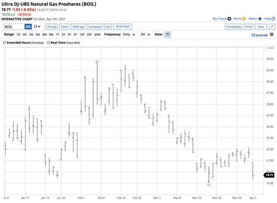Open the hamburger menu icon

272,35
